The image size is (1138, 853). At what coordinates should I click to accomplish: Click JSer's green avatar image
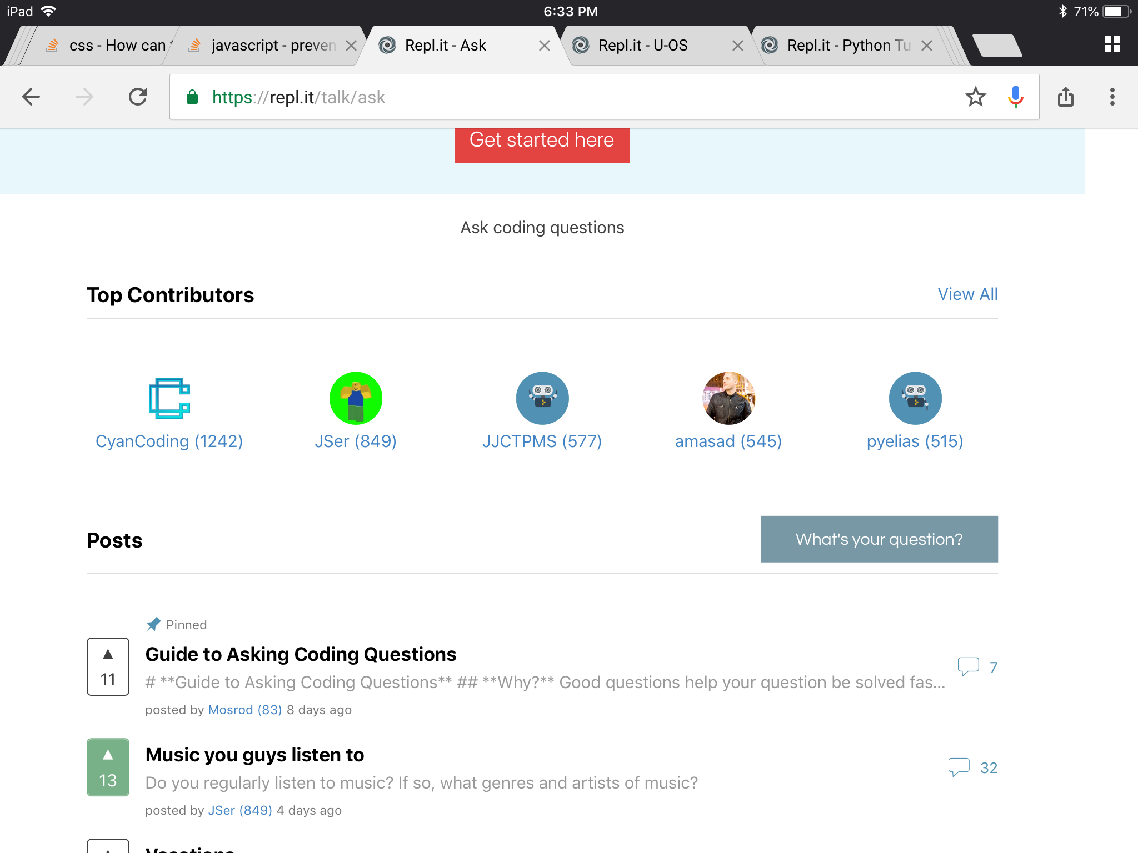(x=356, y=398)
